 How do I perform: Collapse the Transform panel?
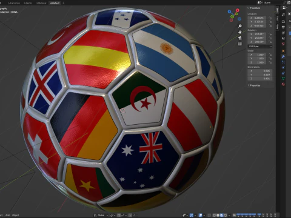tap(254, 8)
